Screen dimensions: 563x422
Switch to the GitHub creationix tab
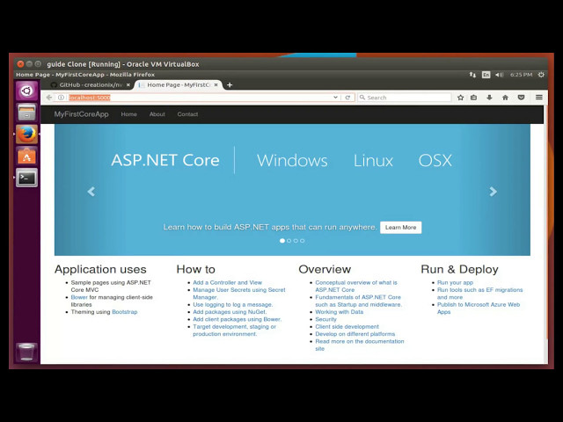point(91,85)
